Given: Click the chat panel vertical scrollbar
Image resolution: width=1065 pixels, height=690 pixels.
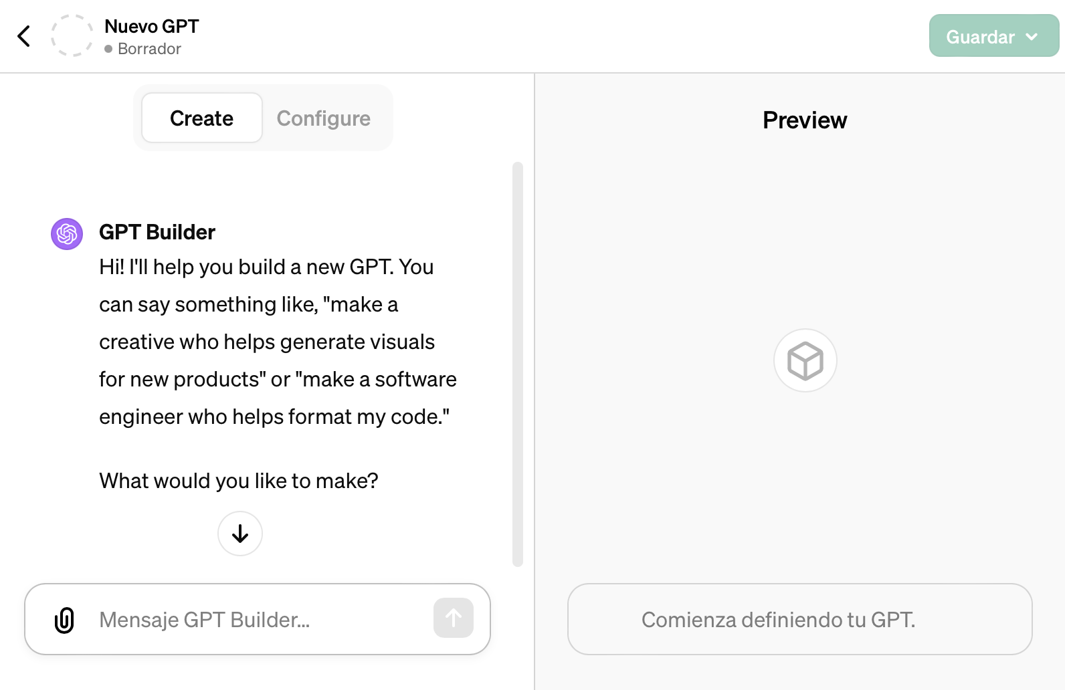Looking at the screenshot, I should [x=517, y=364].
